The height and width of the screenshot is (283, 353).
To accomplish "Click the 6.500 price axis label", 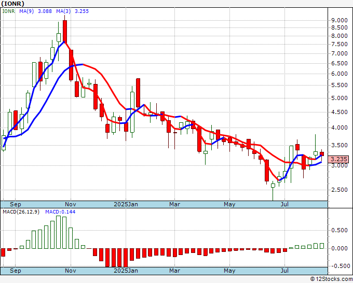I will tap(340, 63).
